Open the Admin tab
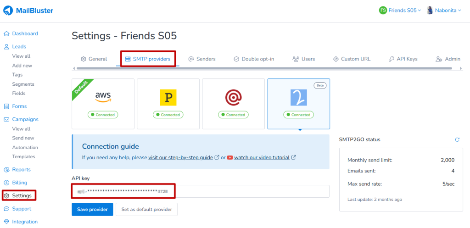Viewport: 470px width, 228px height. tap(448, 59)
